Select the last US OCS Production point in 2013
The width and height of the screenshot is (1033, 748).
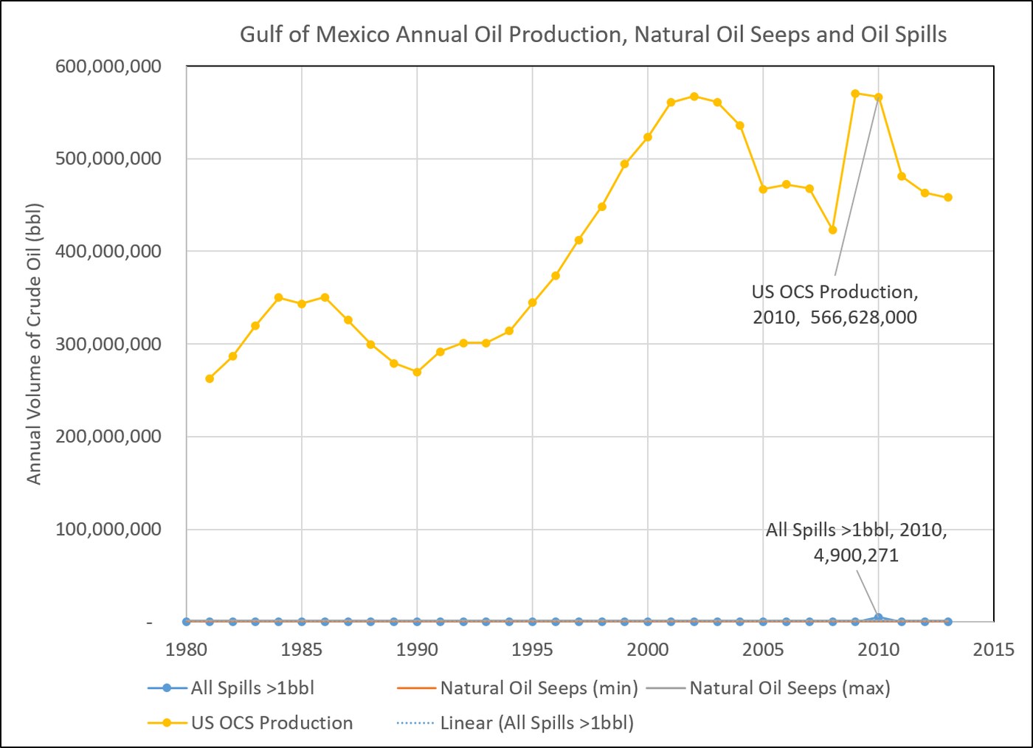tap(948, 198)
